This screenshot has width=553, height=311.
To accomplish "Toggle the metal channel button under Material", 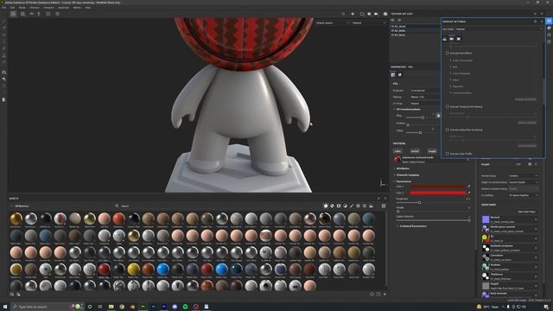I will click(x=415, y=151).
